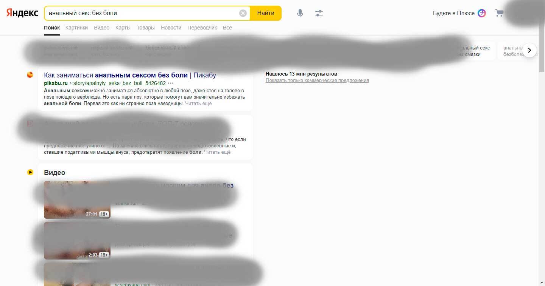Image resolution: width=545 pixels, height=286 pixels.
Task: Open the Товары tab
Action: coord(146,28)
